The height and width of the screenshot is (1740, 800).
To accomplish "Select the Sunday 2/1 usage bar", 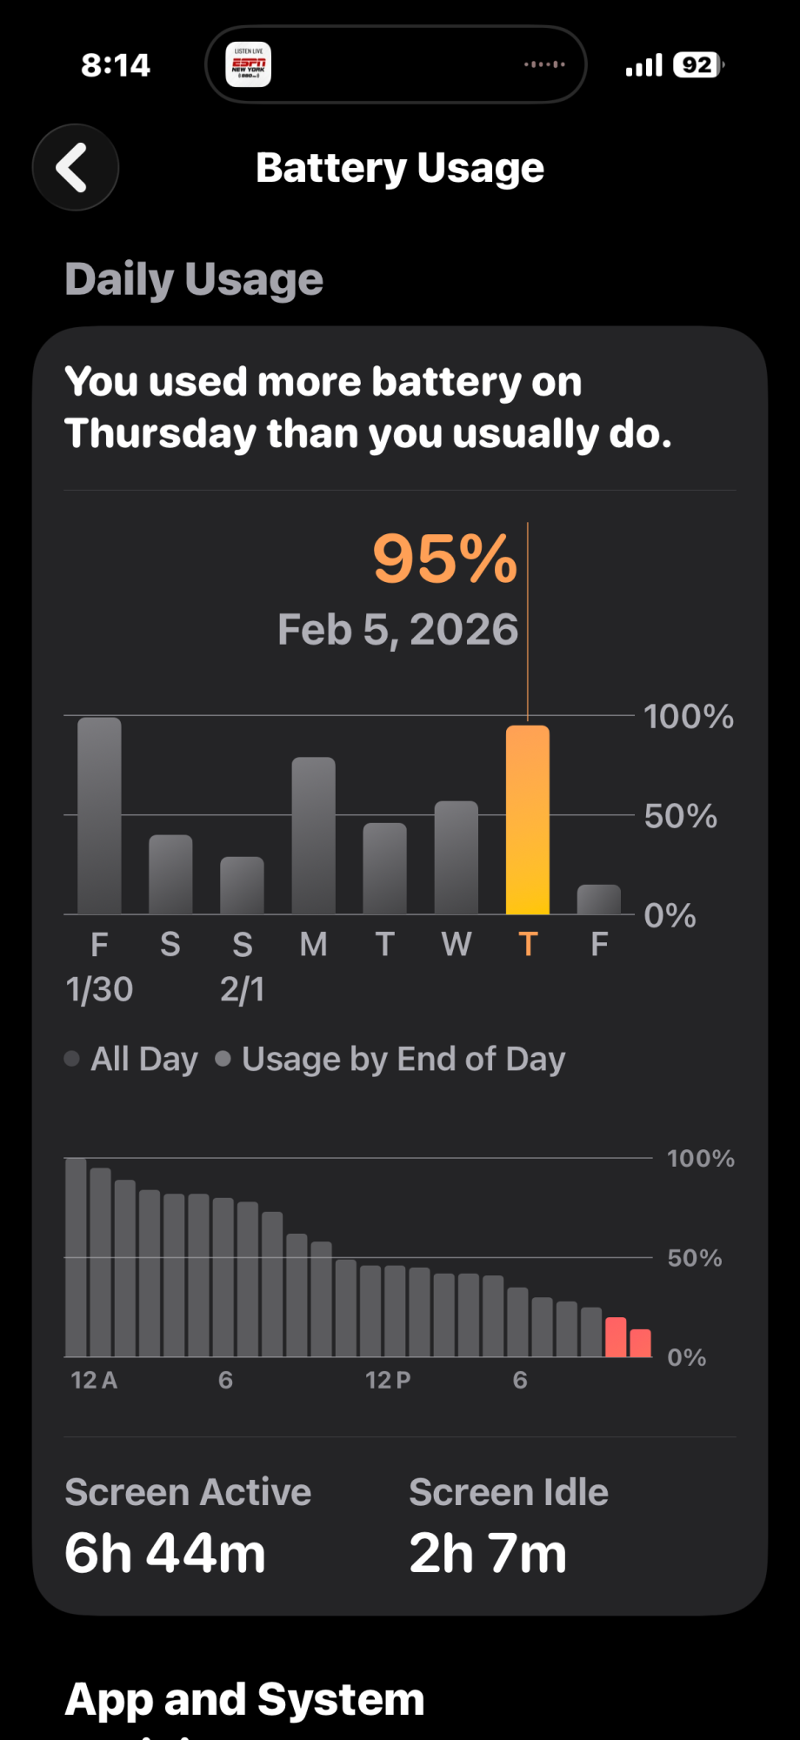I will pyautogui.click(x=242, y=885).
